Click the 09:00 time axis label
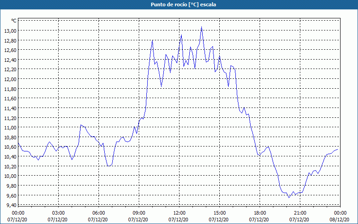Viewport: 358px width, 224px height. (139, 213)
